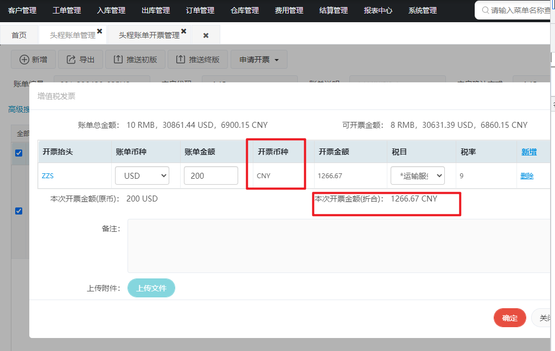Screen dimensions: 555x351
Task: Click 本次开票金额(折合) 1266.67 CNY text
Action: click(x=376, y=199)
